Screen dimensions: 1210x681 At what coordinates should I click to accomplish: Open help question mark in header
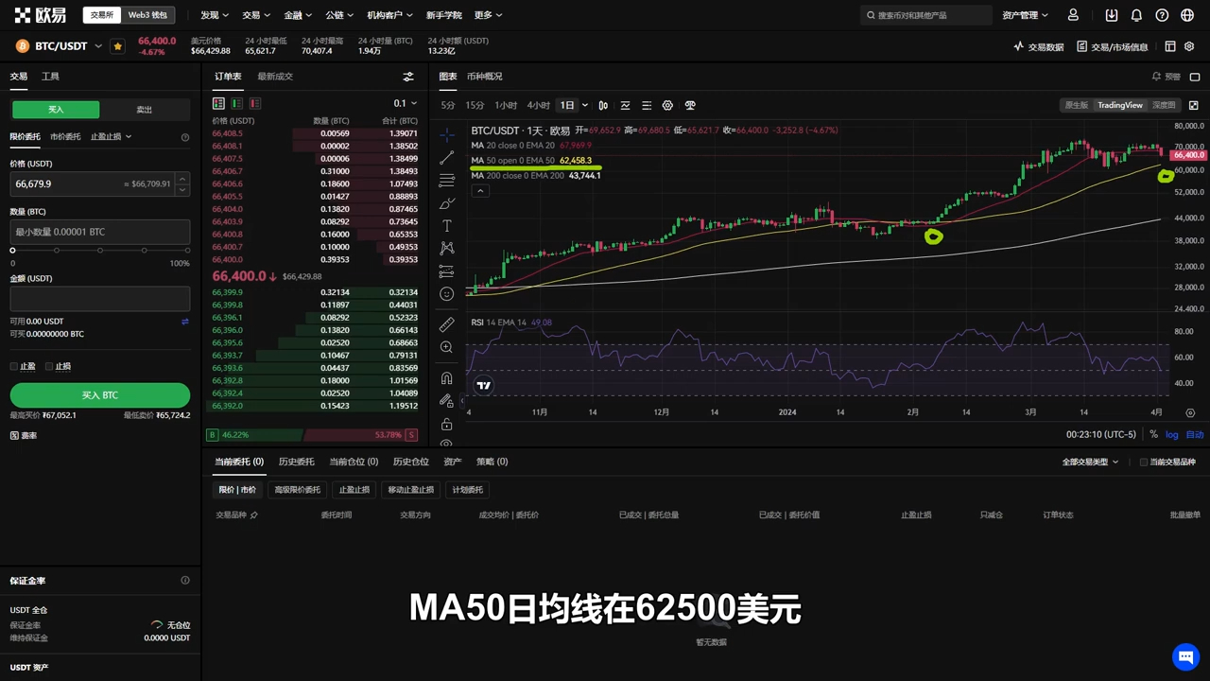[1162, 15]
